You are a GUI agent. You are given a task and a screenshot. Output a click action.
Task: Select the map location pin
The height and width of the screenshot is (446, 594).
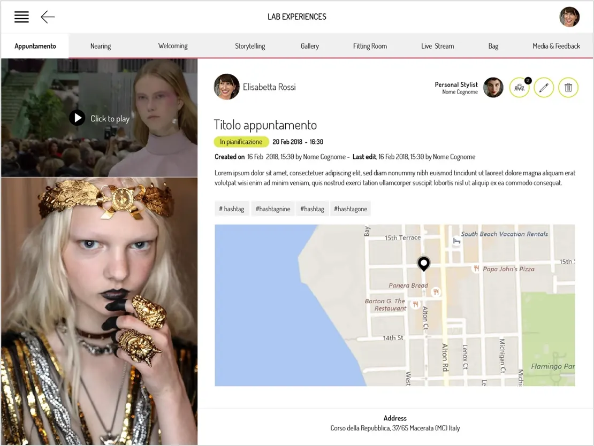click(x=423, y=264)
